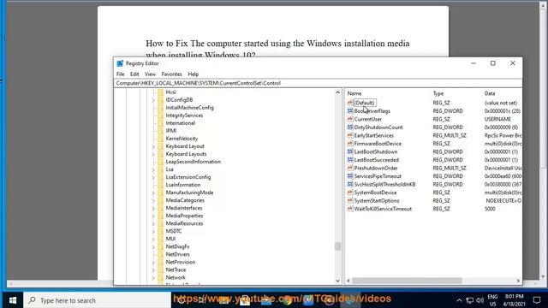Click the folder icon beside KernelVelocity

160,139
